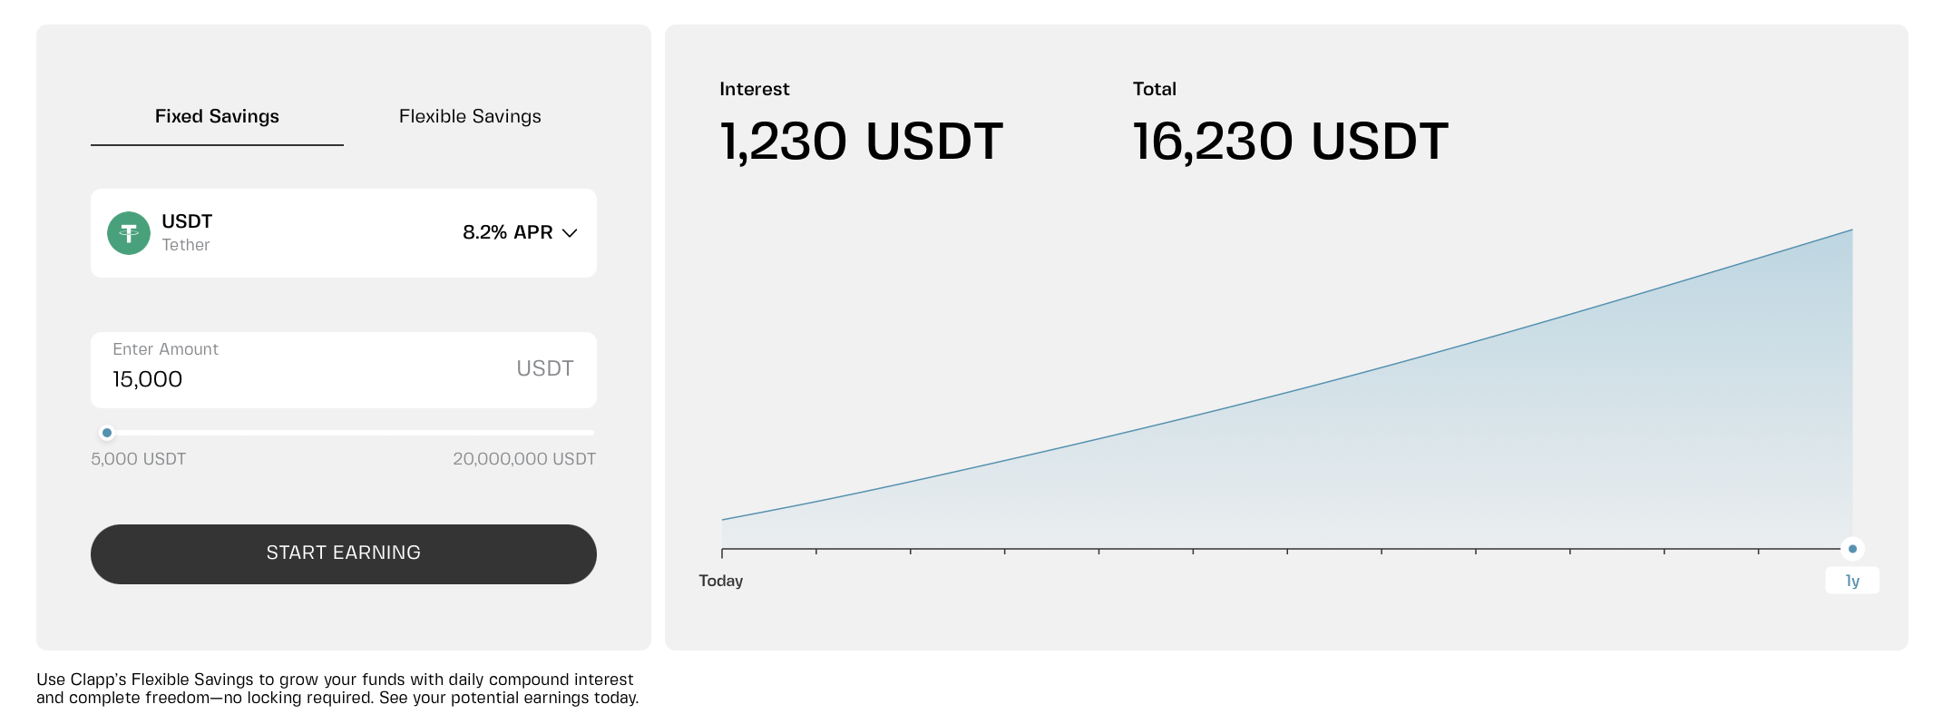Click the USDT suffix in amount field
1943x724 pixels.
click(x=545, y=368)
